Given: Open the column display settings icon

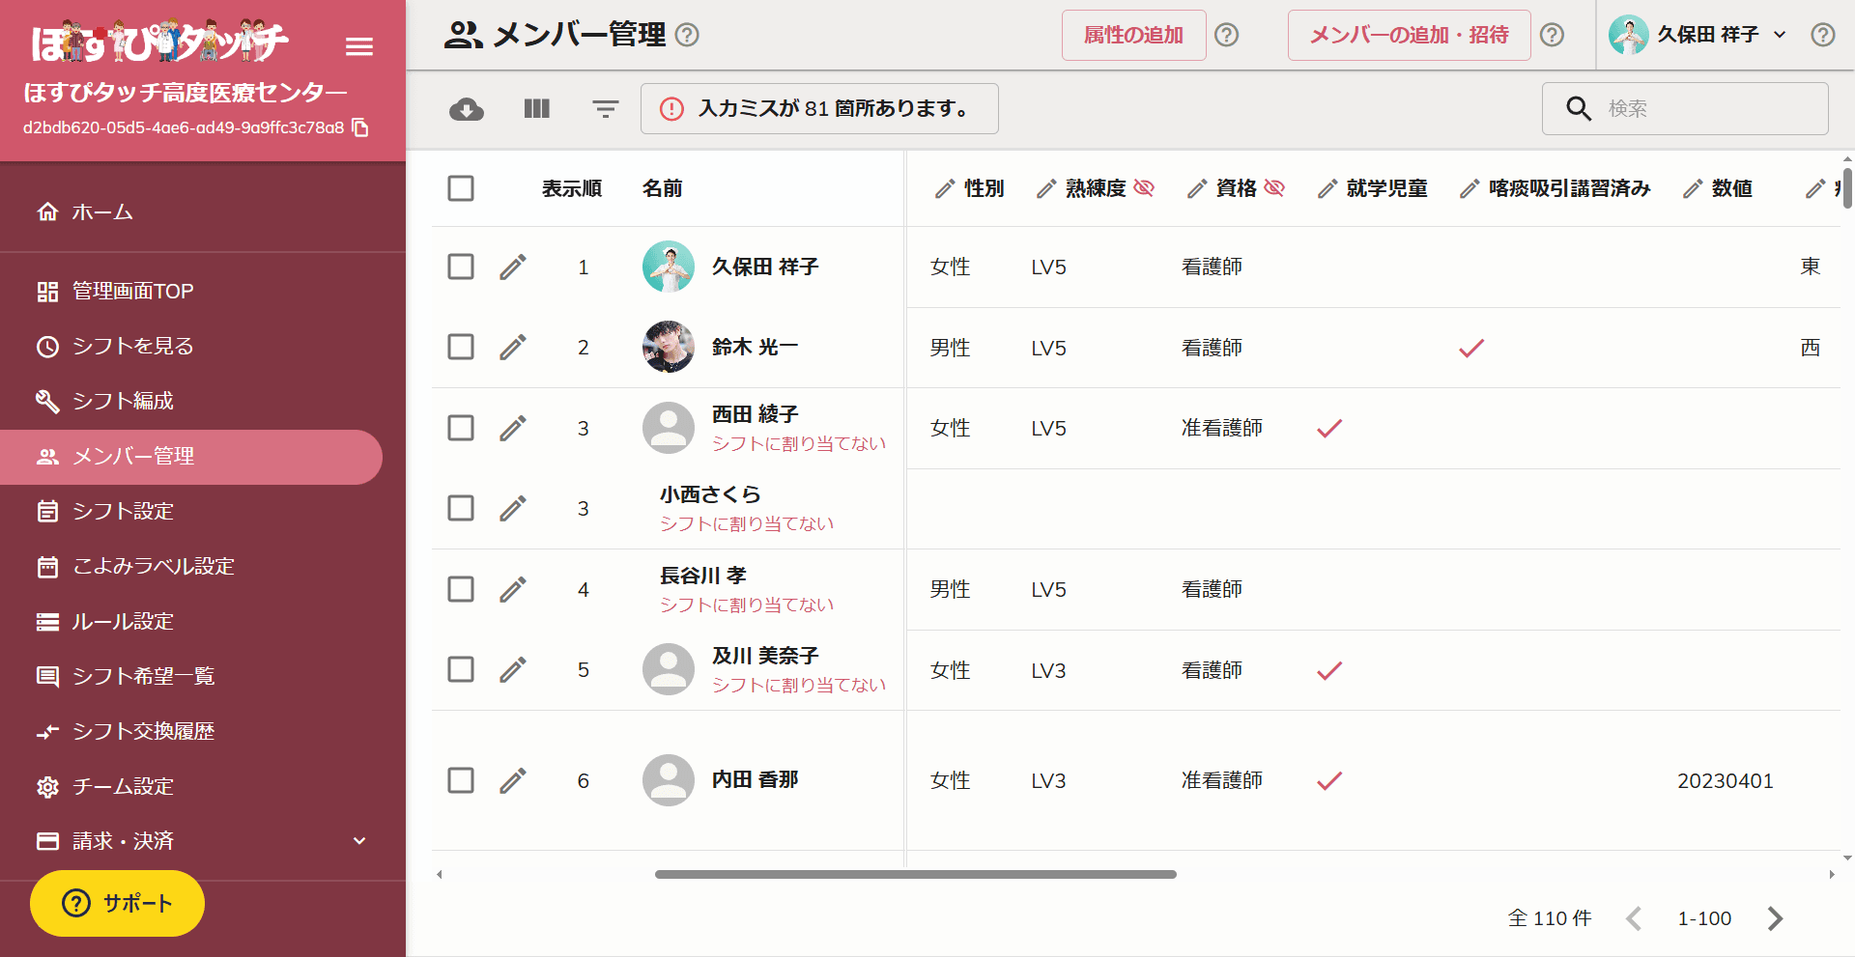Looking at the screenshot, I should tap(536, 109).
